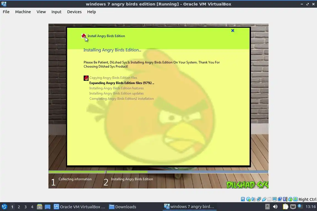Close the Install Angry Birds Edition dialog
Viewport: 317px width, 211px height.
click(x=233, y=30)
